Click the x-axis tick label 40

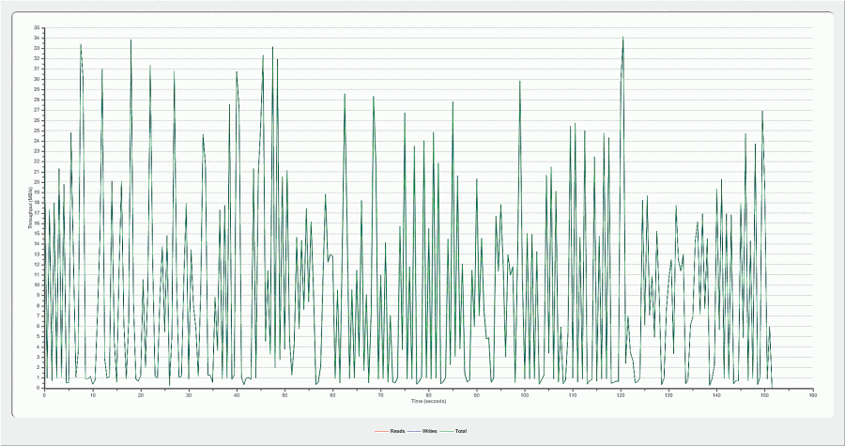point(237,394)
